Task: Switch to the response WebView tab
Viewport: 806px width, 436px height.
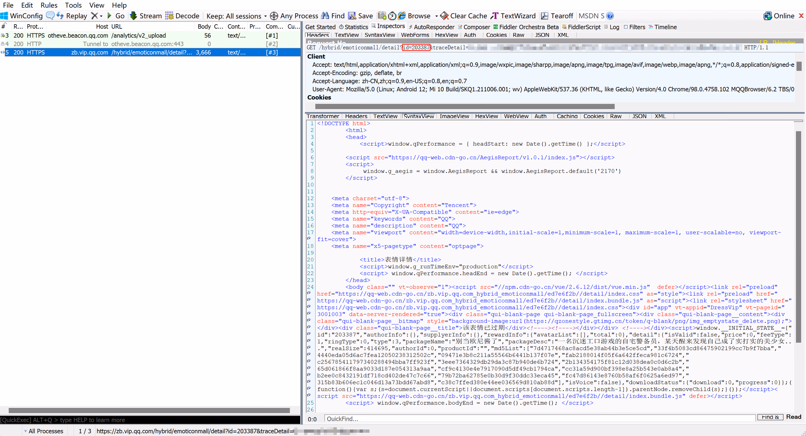Action: point(516,116)
